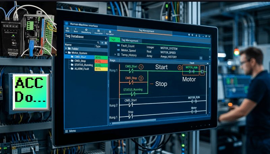Click the Motor_Speed tag icon
The height and width of the screenshot is (154, 270).
(x=118, y=50)
